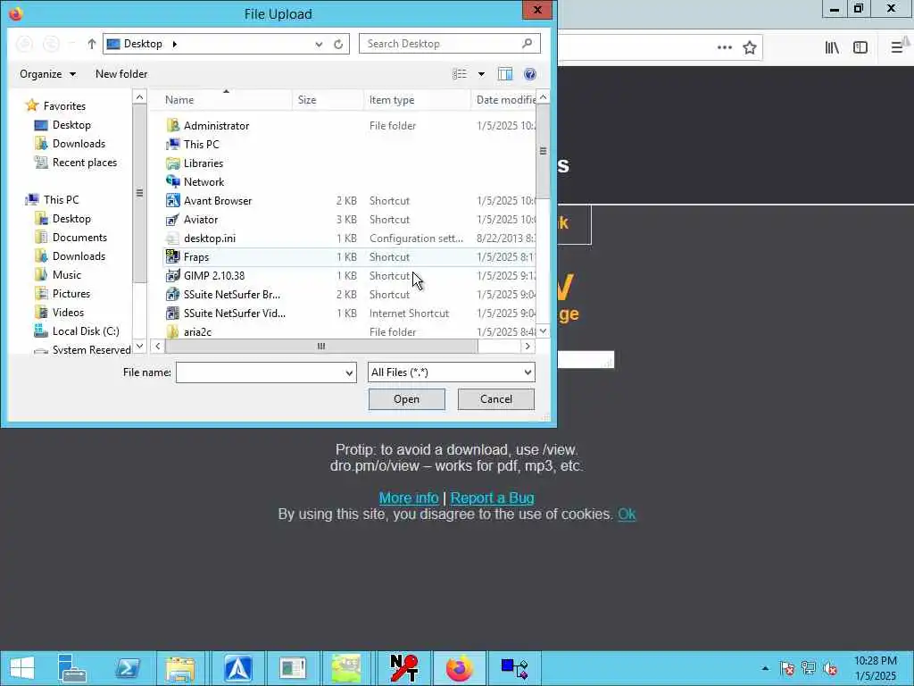Click the Open button

tap(406, 399)
